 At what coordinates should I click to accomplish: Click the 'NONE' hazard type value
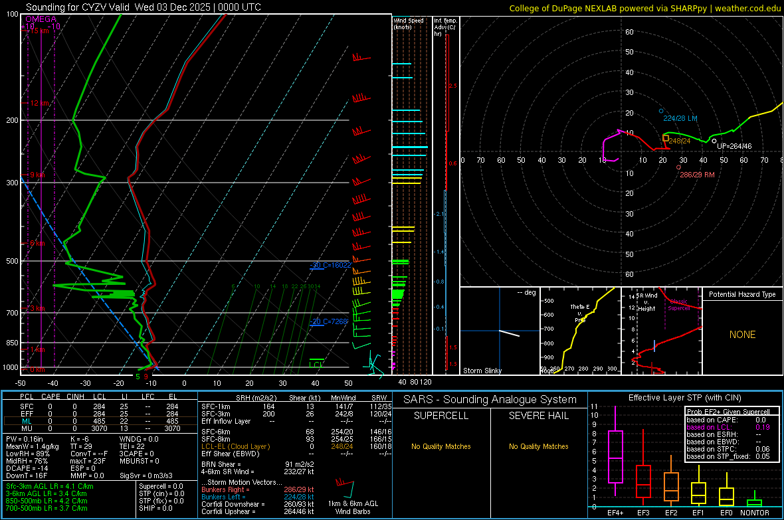742,335
